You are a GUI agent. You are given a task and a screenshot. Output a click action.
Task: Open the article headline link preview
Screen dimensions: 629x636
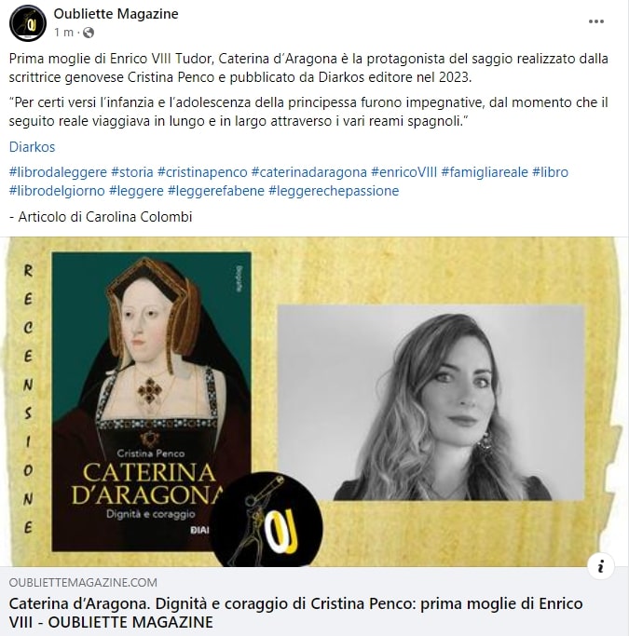point(295,613)
